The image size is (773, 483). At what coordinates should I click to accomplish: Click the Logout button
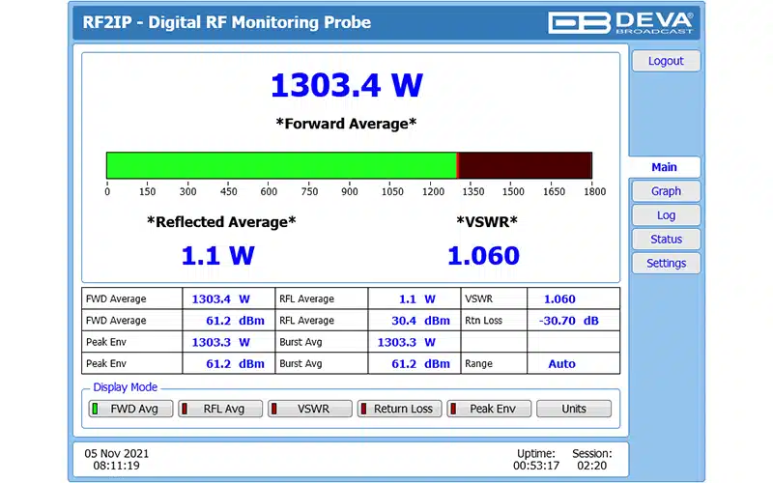click(666, 61)
